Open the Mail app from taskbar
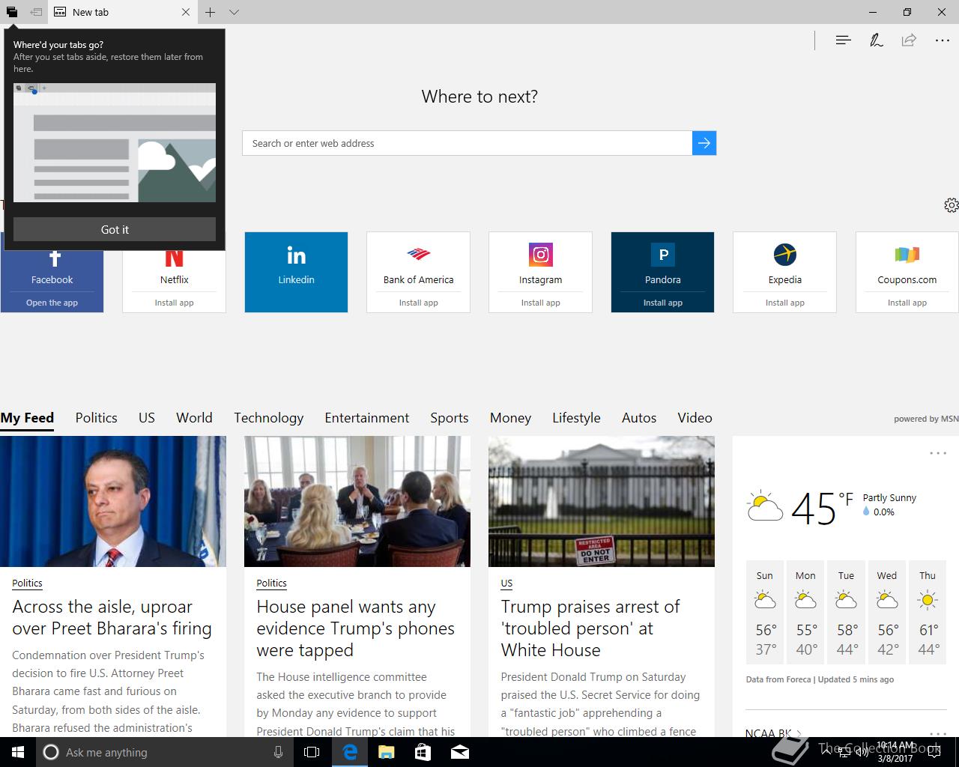Screen dimensions: 959x767 click(x=460, y=752)
